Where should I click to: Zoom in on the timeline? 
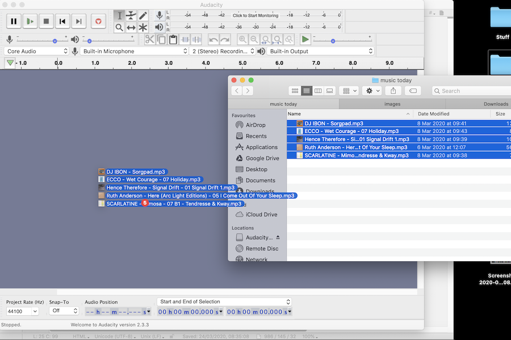coord(242,40)
